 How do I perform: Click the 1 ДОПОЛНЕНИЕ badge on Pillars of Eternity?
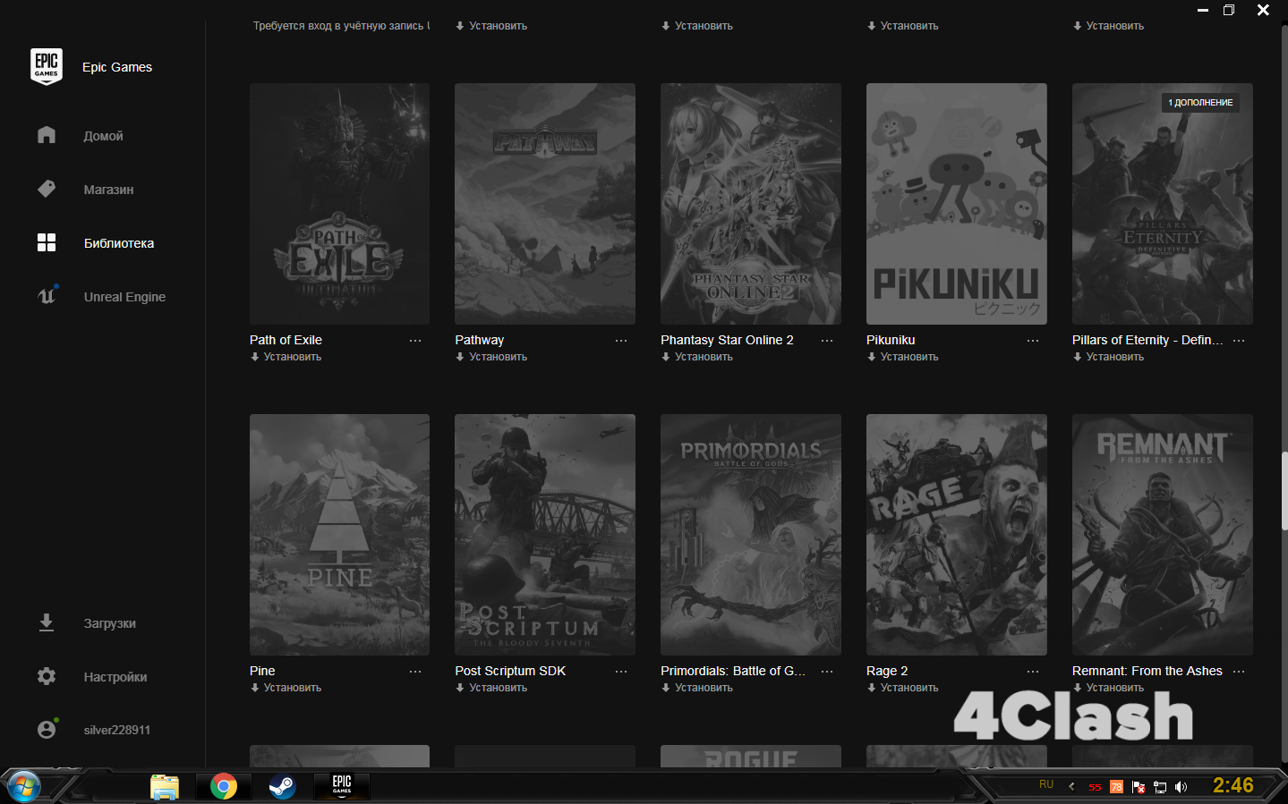pos(1200,103)
